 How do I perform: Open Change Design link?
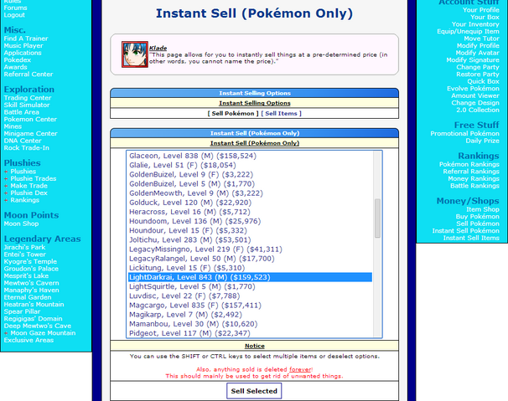(475, 103)
